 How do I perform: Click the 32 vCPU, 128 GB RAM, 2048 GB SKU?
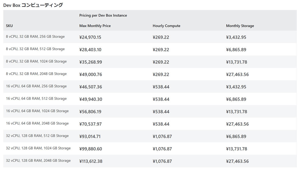point(38,160)
